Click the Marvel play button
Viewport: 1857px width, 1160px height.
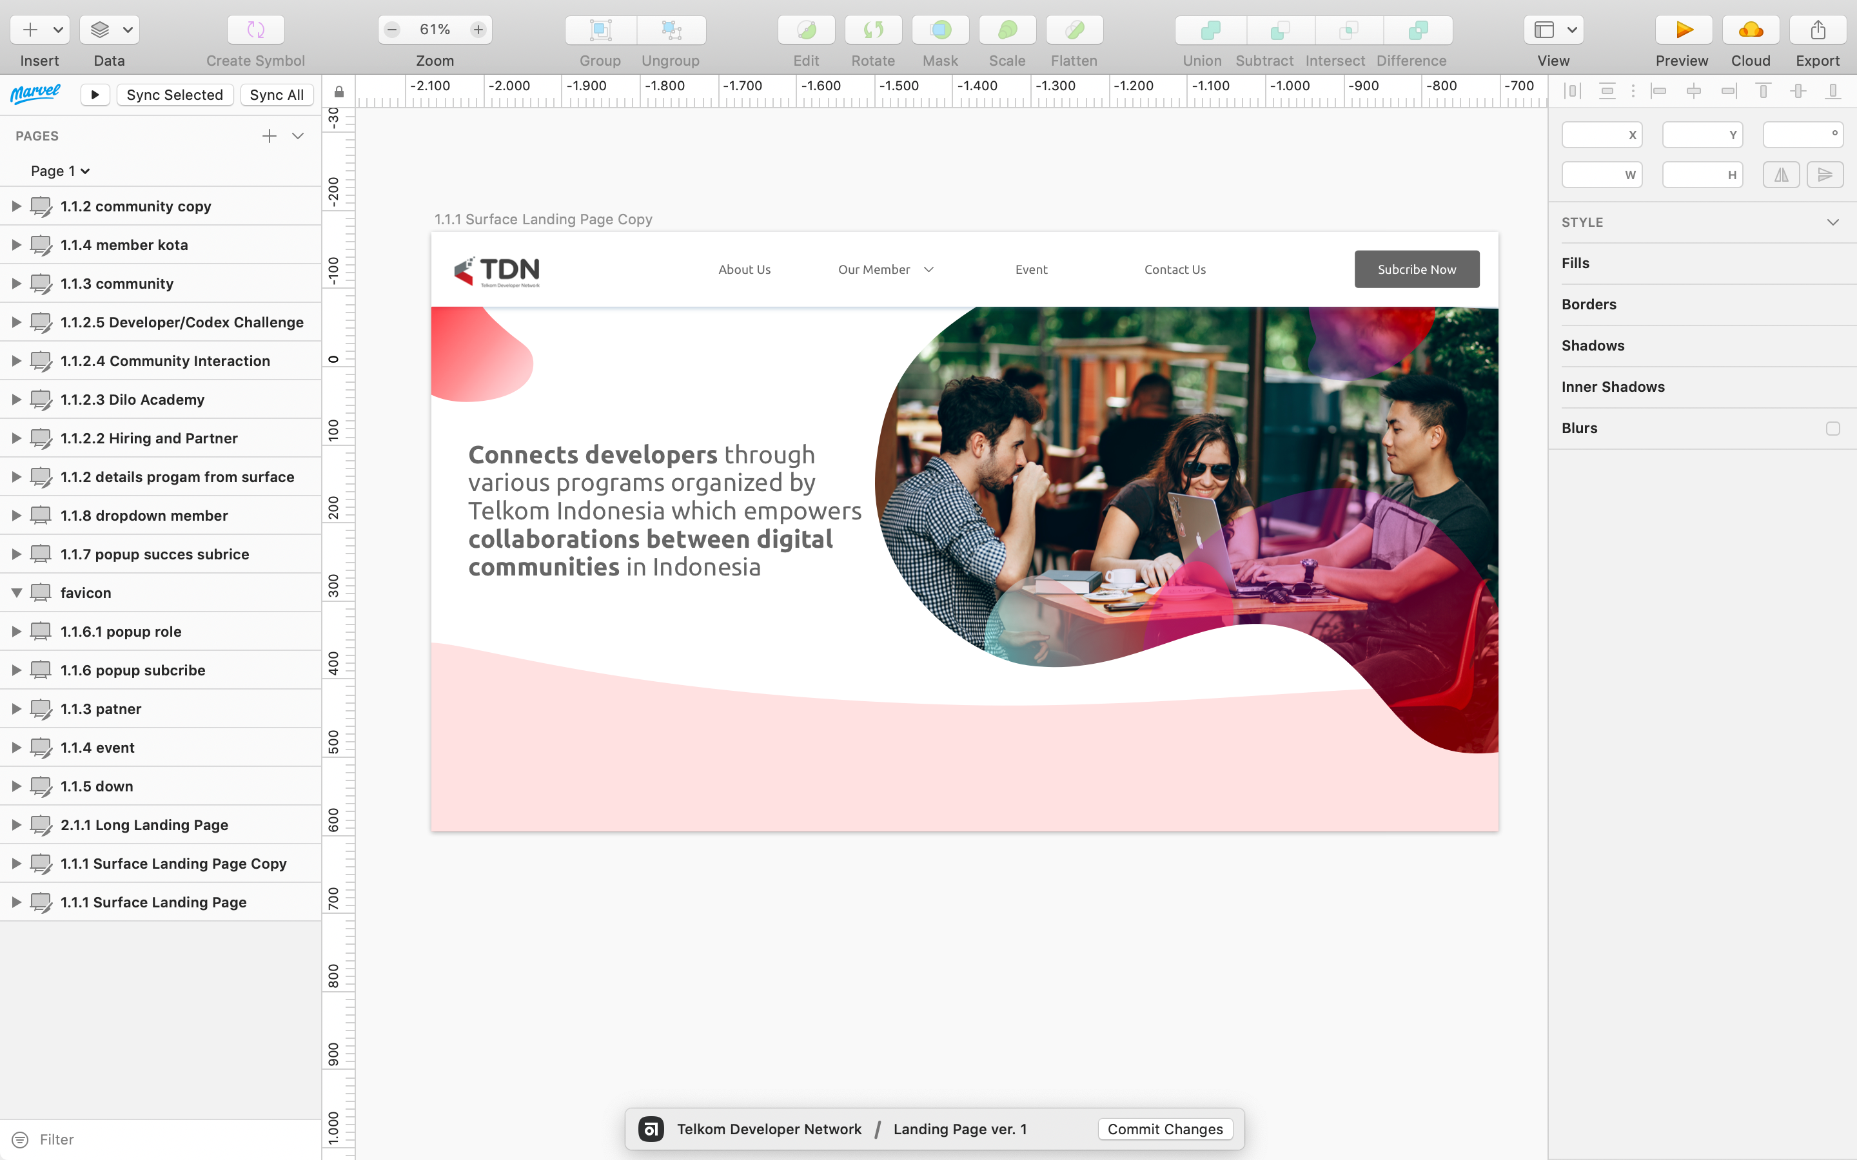95,94
